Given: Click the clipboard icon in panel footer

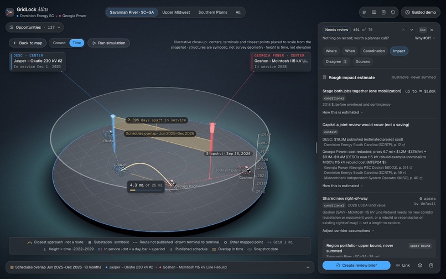Looking at the screenshot, I should click(431, 265).
